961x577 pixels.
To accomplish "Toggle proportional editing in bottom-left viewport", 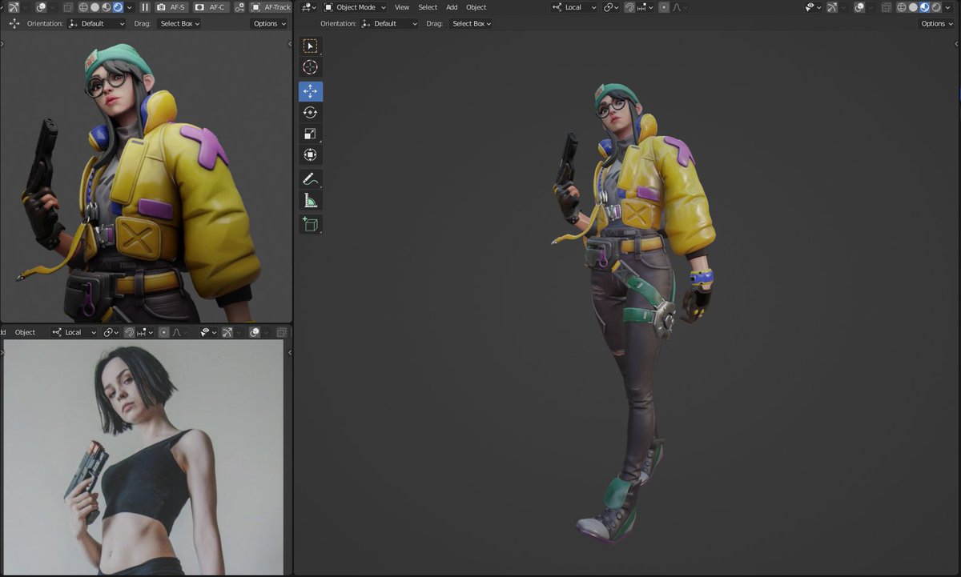I will pyautogui.click(x=163, y=332).
